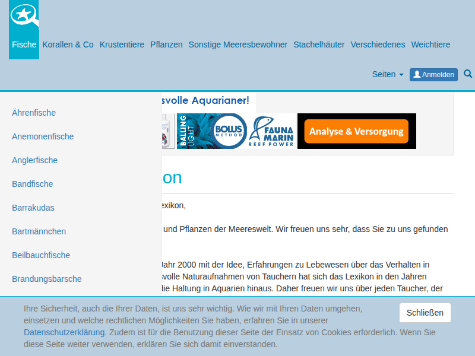Close the cookie notice with Schließen
Image resolution: width=475 pixels, height=356 pixels.
[425, 313]
